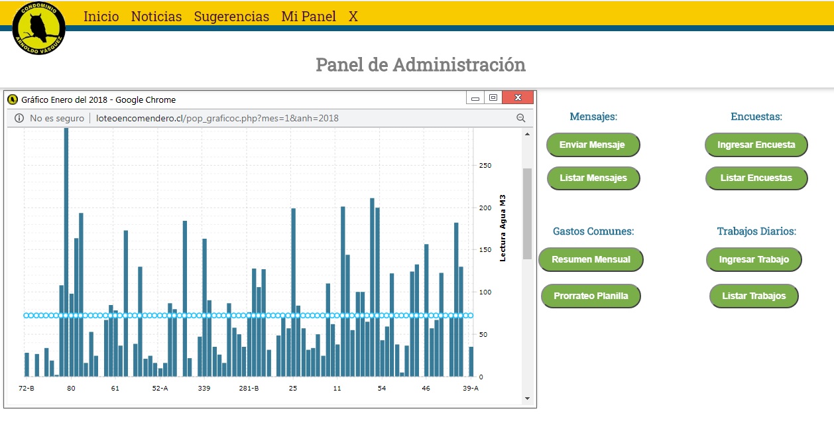The image size is (834, 435).
Task: Open the Sugerencias menu item
Action: 231,17
